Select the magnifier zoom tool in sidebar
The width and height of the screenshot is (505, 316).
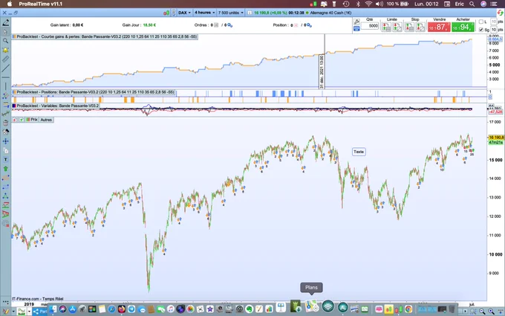click(x=5, y=41)
